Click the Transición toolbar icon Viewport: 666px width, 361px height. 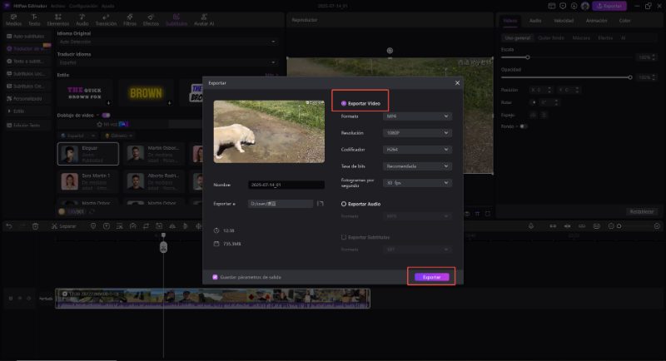106,19
